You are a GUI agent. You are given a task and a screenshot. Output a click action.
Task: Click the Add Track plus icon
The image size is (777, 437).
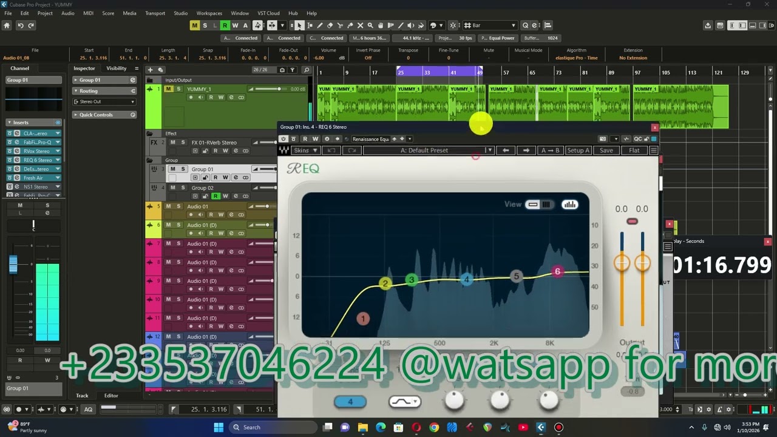150,70
